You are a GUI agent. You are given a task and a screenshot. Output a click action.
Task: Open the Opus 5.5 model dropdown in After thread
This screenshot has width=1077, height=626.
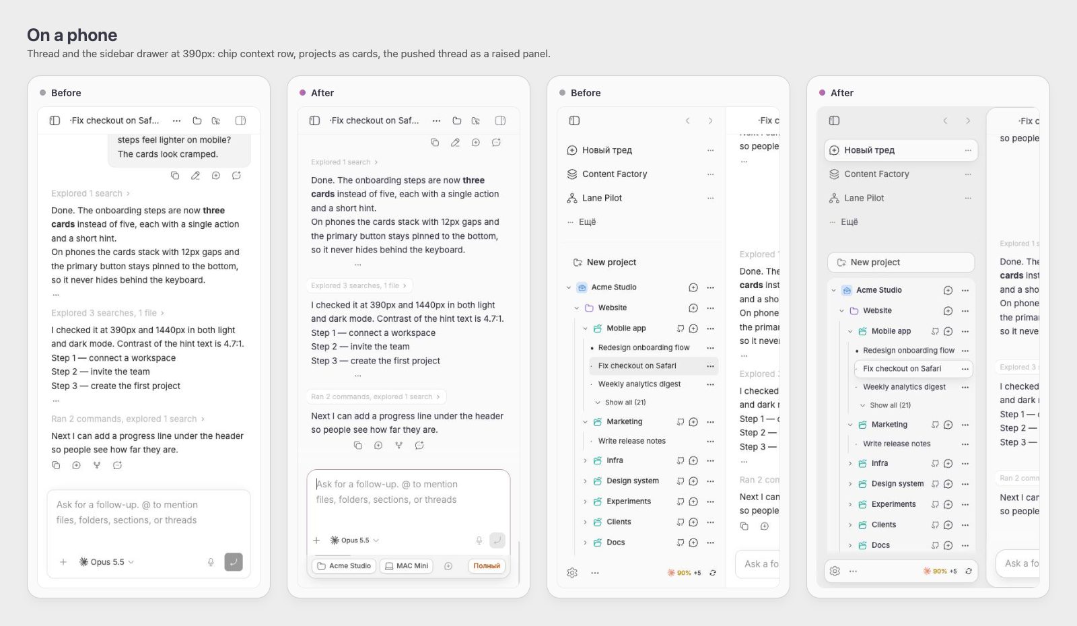tap(355, 540)
